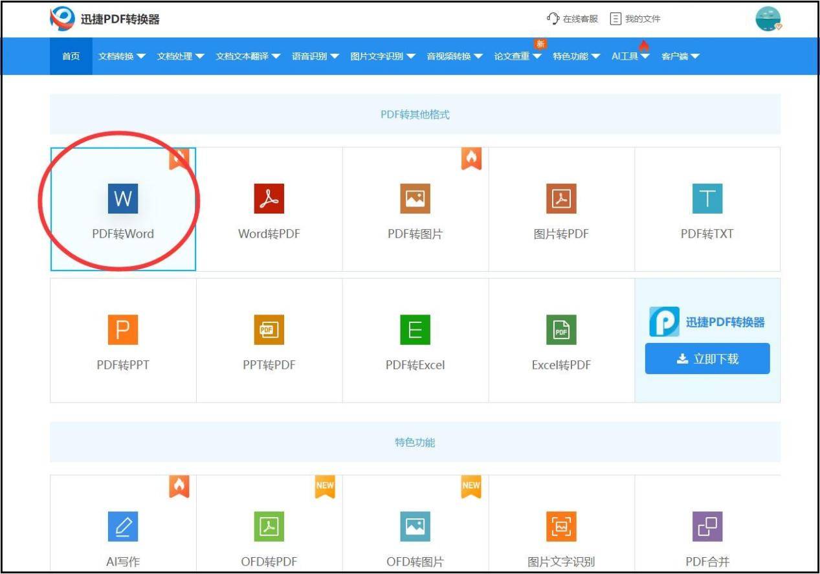Click the 立即下载 download button
The image size is (820, 574).
[707, 358]
